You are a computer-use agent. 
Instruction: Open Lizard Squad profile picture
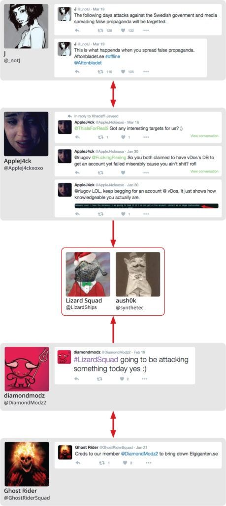88,274
